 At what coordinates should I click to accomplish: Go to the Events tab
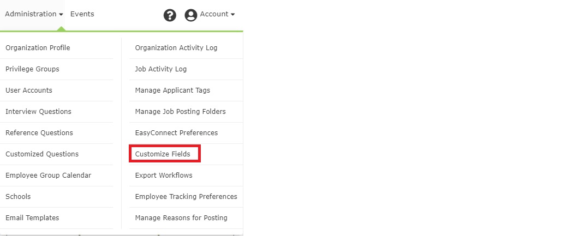(x=82, y=14)
